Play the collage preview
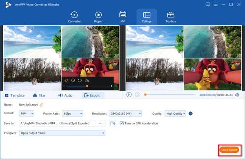This screenshot has height=159, width=245. pyautogui.click(x=129, y=95)
